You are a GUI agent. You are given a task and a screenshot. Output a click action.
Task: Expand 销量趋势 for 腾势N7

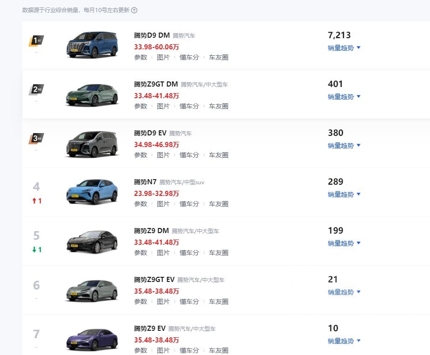[x=344, y=194]
